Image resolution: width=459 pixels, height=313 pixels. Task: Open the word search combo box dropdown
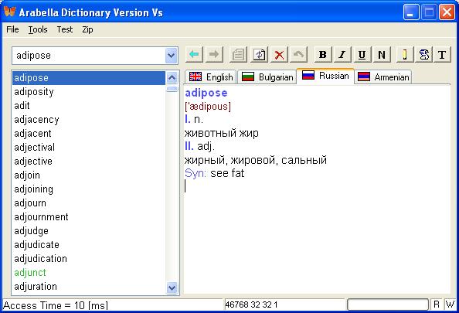click(172, 56)
